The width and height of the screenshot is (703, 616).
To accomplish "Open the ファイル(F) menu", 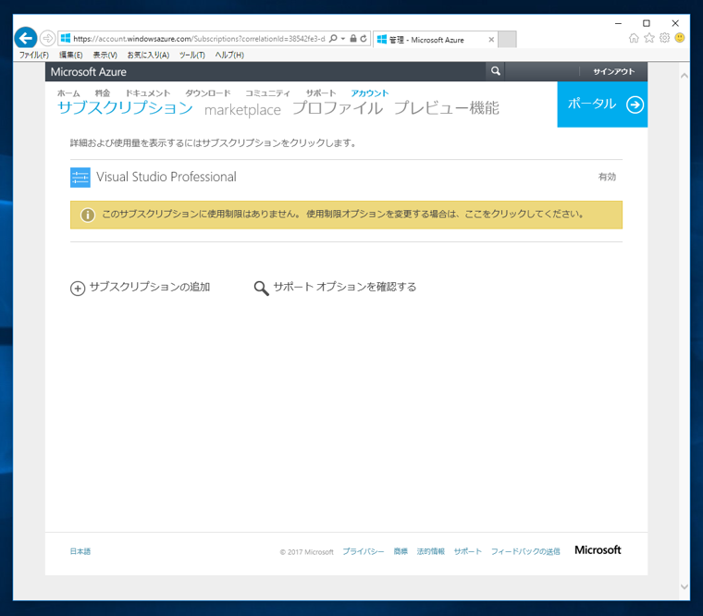I will (33, 55).
